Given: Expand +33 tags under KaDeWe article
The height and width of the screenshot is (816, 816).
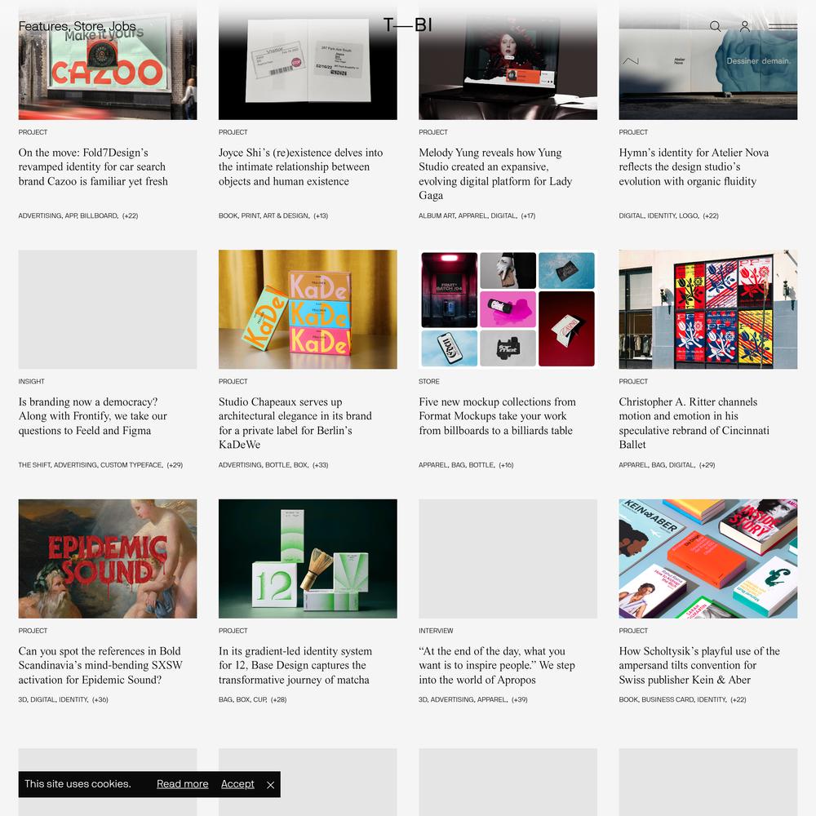Looking at the screenshot, I should tap(320, 465).
